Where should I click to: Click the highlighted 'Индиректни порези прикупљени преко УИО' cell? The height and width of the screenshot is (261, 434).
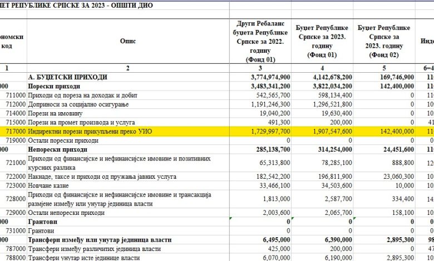(89, 131)
